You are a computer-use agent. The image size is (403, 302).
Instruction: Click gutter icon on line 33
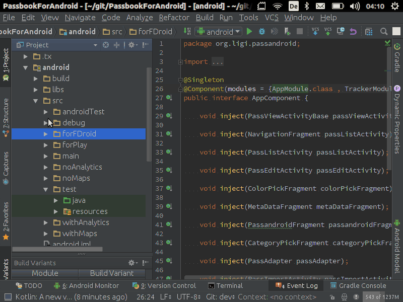pyautogui.click(x=169, y=152)
